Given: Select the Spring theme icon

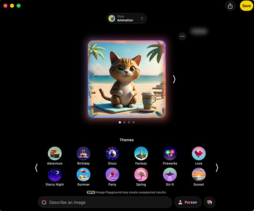Looking at the screenshot, I should pos(141,174).
